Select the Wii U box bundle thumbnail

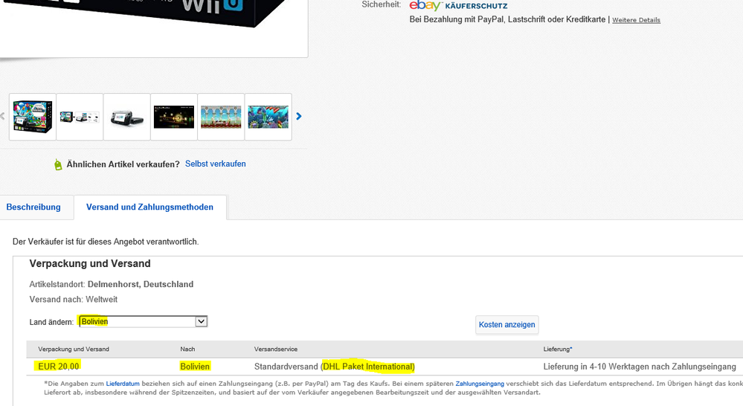pyautogui.click(x=32, y=117)
